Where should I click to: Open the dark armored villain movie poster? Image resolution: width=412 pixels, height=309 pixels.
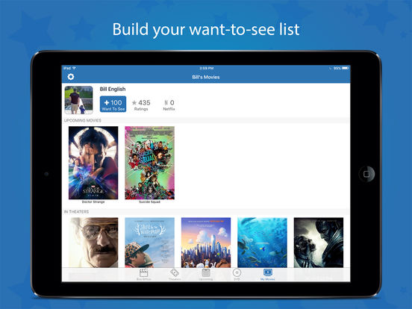tap(319, 243)
